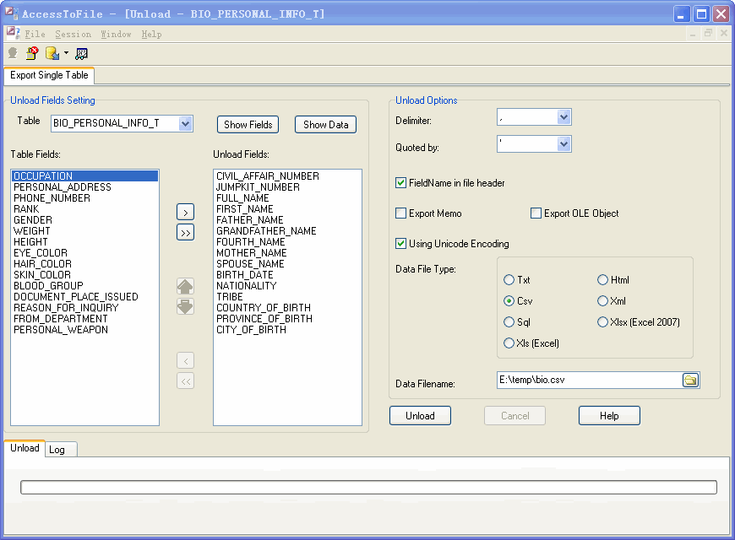Select PERSONAL_ADDRESS in Table Fields
The width and height of the screenshot is (735, 540).
click(x=84, y=187)
